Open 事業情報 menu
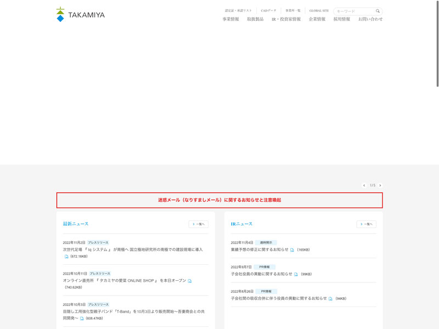The height and width of the screenshot is (329, 439). pos(230,19)
